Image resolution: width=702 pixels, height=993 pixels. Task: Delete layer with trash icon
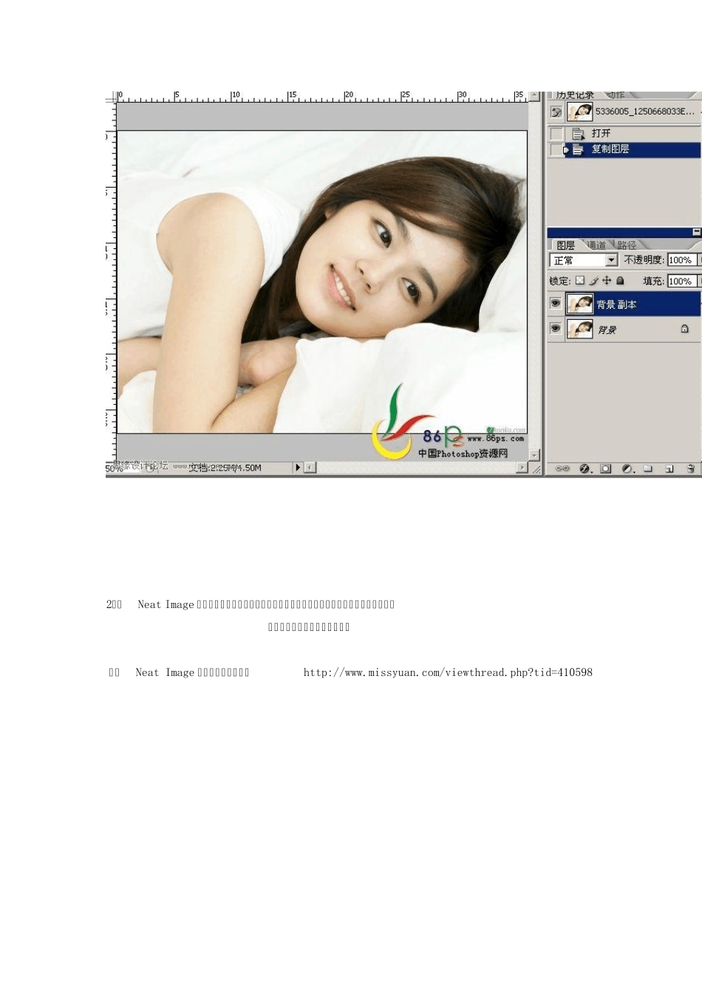[x=690, y=468]
